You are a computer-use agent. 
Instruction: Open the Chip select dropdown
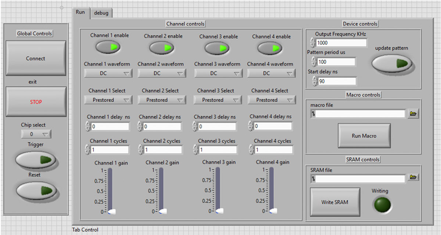point(36,134)
